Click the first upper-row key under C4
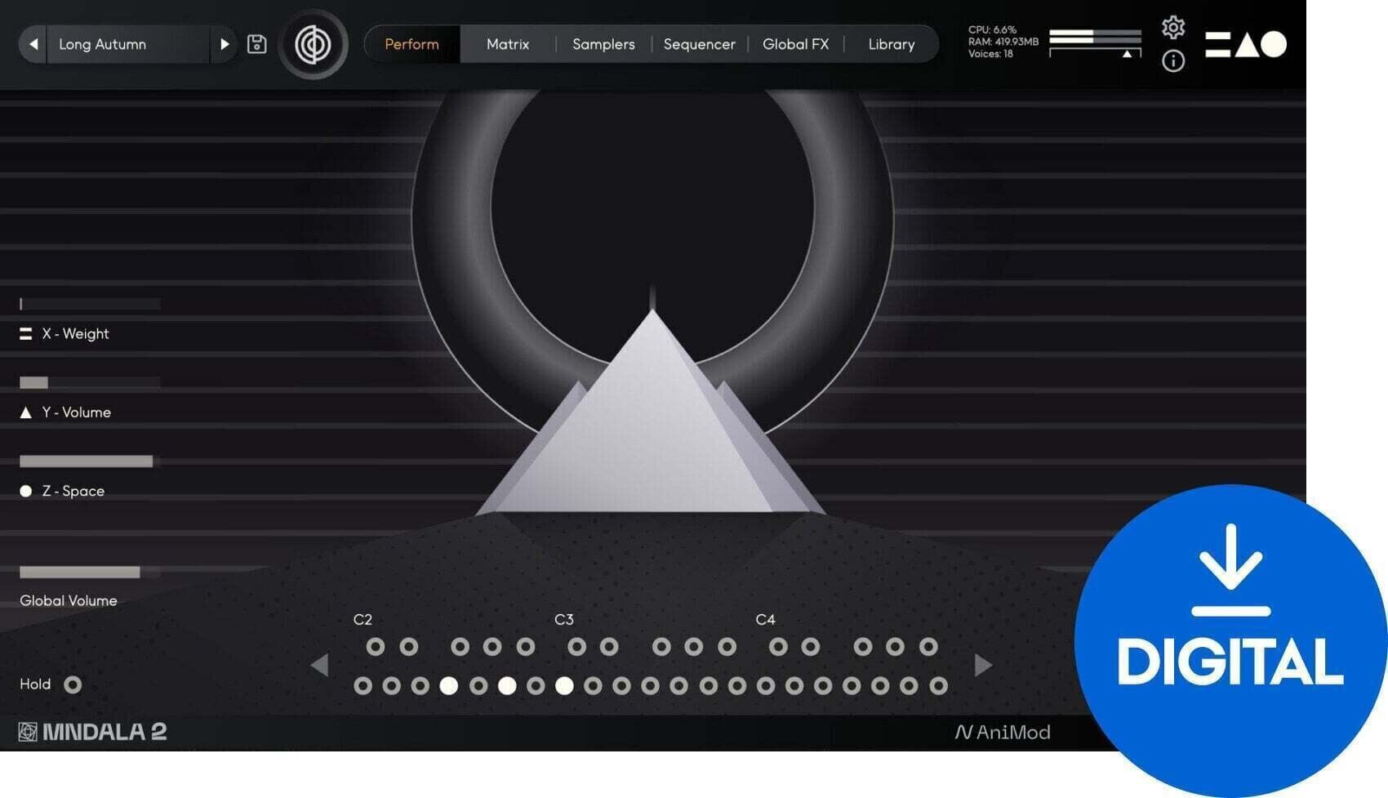 click(778, 647)
